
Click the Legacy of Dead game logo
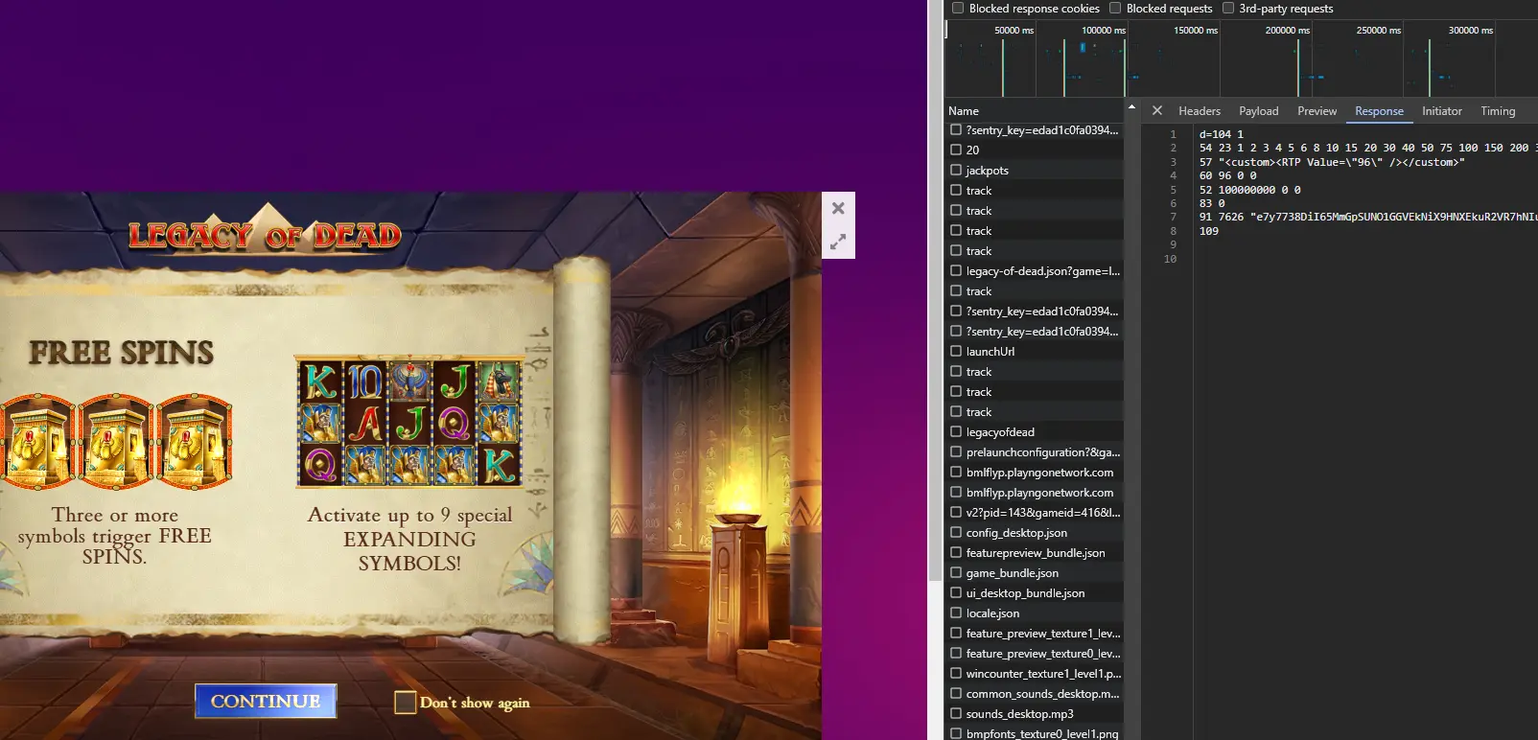pyautogui.click(x=266, y=231)
